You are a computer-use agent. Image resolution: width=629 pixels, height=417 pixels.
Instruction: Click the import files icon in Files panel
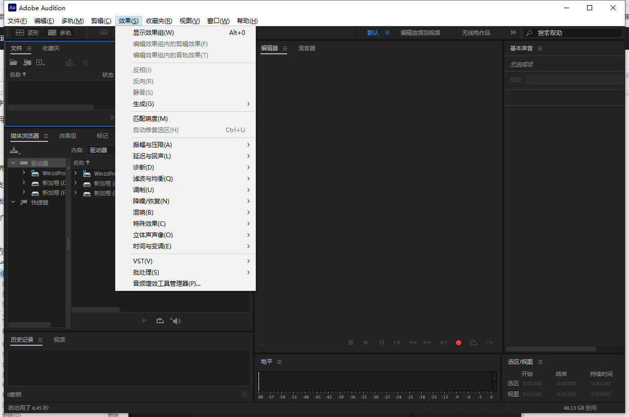click(x=27, y=62)
